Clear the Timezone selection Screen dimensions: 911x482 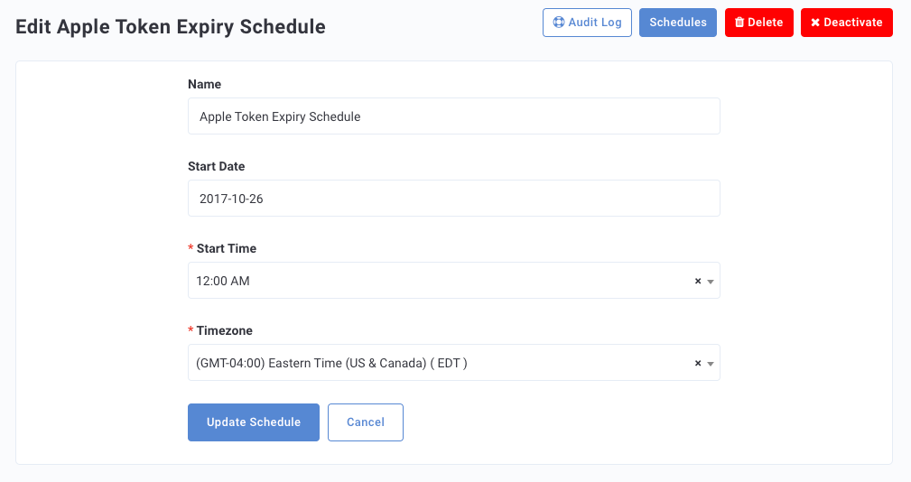(698, 364)
